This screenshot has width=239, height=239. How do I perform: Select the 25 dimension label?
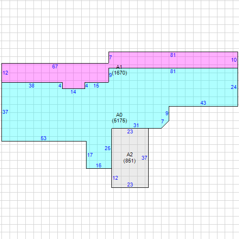pyautogui.click(x=108, y=148)
